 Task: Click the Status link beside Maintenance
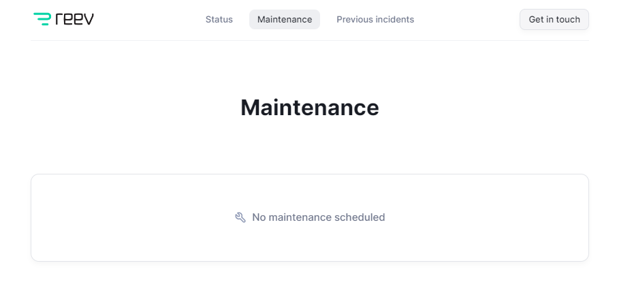click(219, 20)
